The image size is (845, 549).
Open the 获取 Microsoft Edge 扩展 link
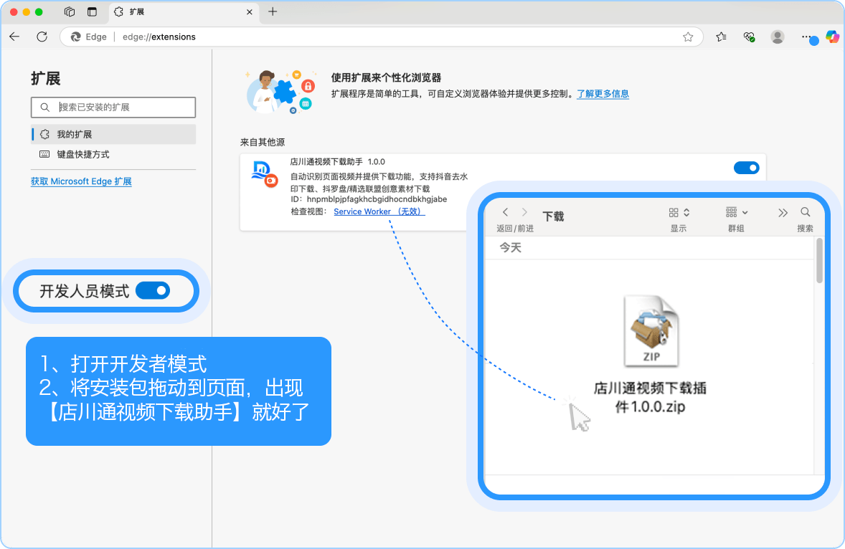pos(81,181)
